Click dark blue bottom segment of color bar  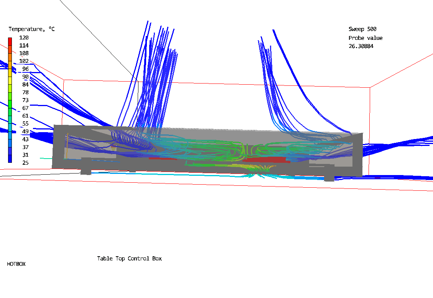pyautogui.click(x=10, y=159)
